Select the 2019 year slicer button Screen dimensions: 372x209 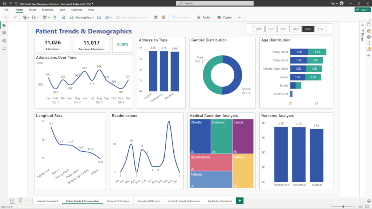[259, 29]
